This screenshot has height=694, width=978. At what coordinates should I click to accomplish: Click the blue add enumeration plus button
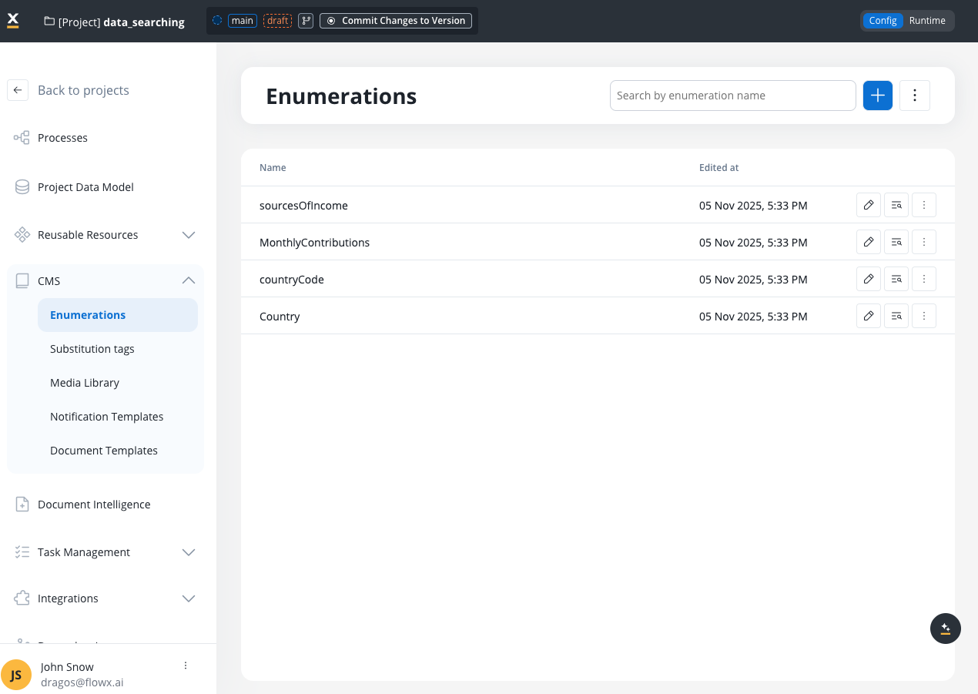point(877,96)
